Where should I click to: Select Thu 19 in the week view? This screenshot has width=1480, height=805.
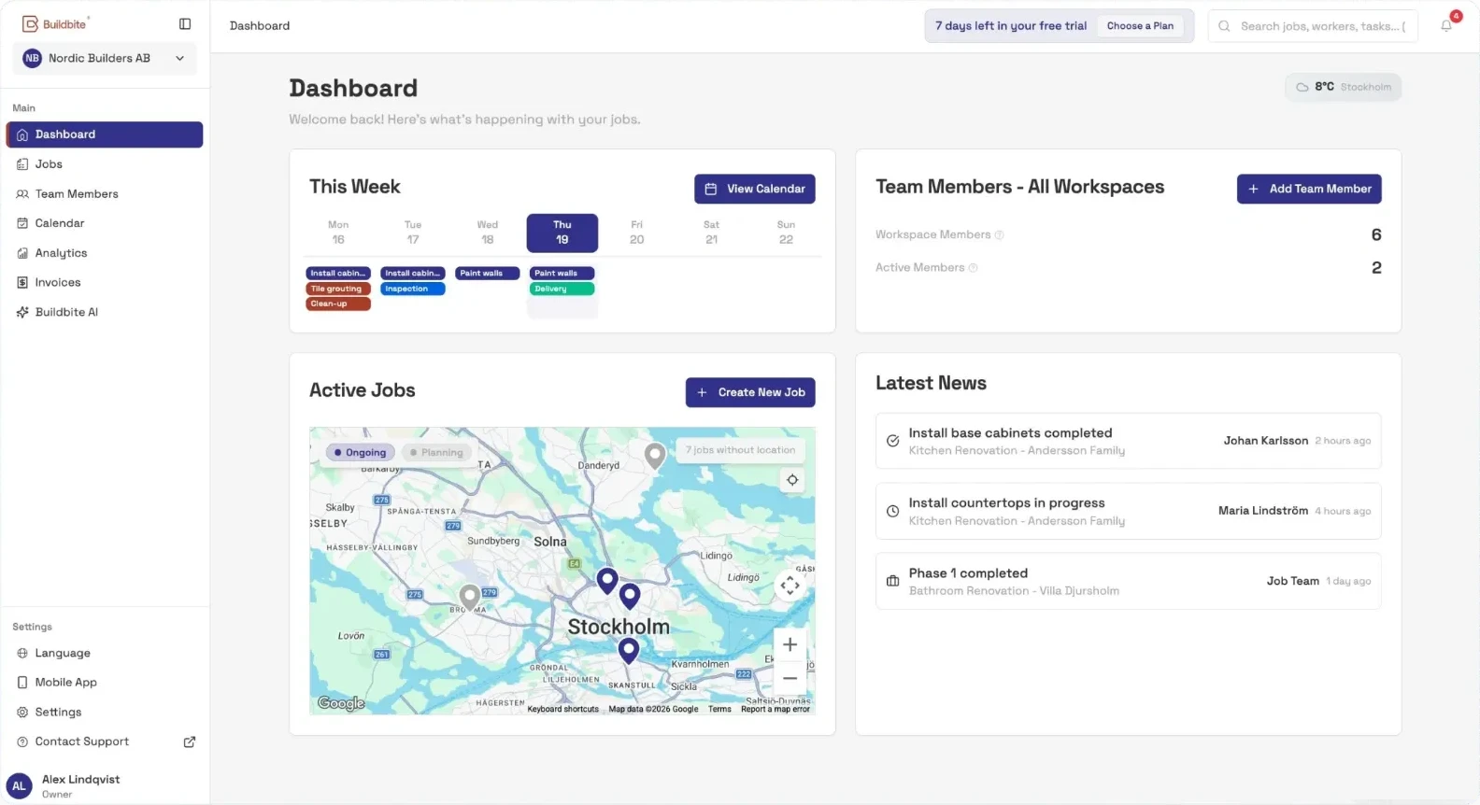pos(562,233)
